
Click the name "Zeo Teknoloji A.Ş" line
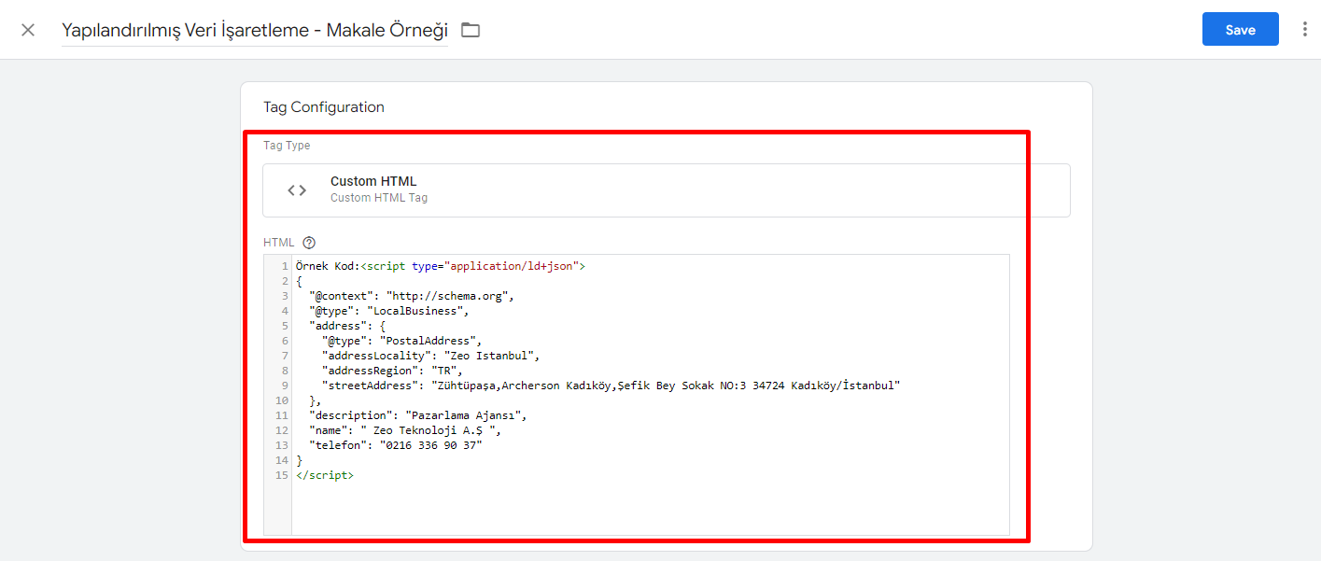(x=405, y=430)
